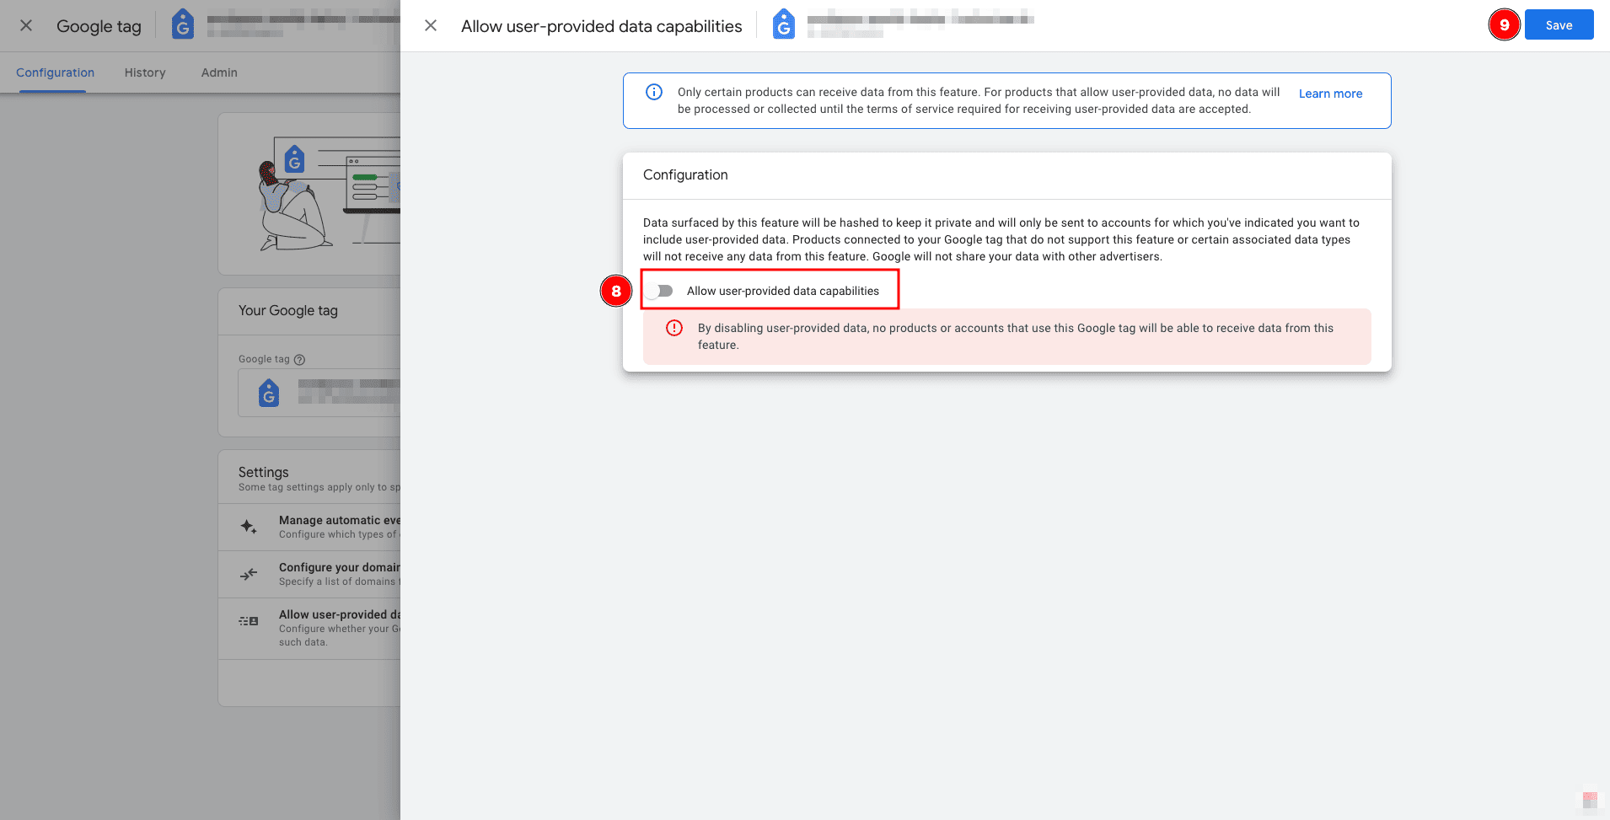
Task: Click the Google tag icon in panel header
Action: coord(783,24)
